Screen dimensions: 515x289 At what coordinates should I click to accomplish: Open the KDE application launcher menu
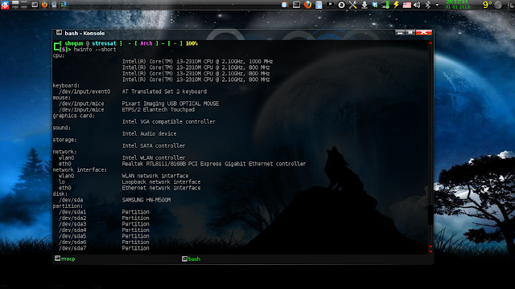pos(5,5)
